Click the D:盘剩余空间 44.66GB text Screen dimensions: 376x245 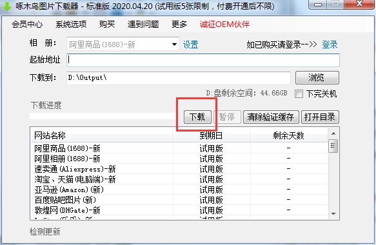(x=246, y=93)
